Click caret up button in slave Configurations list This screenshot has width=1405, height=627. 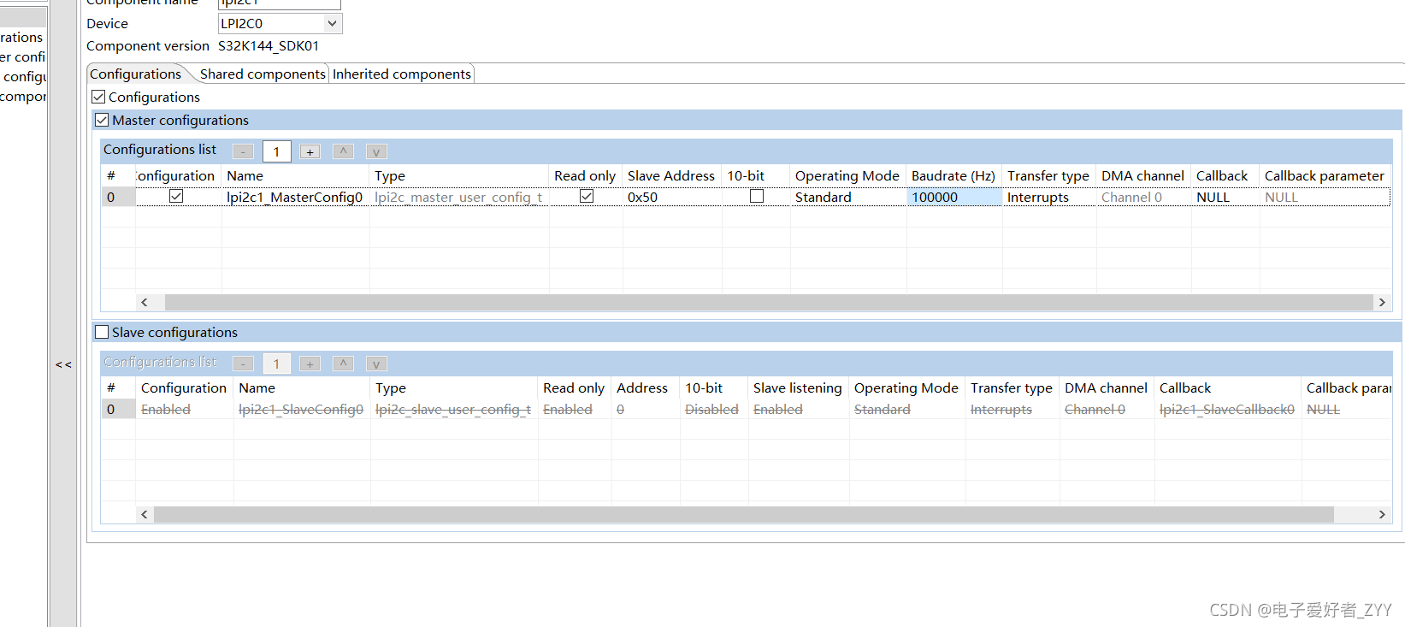pos(343,364)
